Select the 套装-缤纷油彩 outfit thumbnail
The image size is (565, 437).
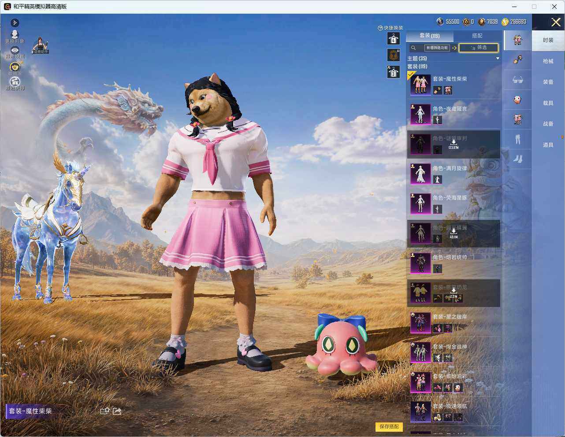420,382
